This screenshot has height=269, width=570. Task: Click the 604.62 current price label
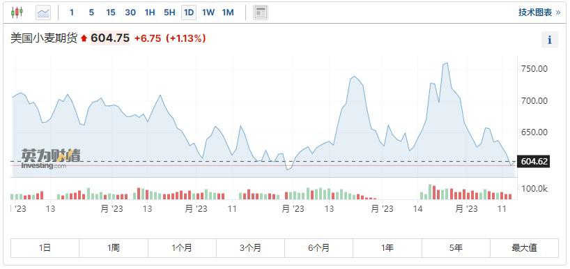(x=534, y=162)
